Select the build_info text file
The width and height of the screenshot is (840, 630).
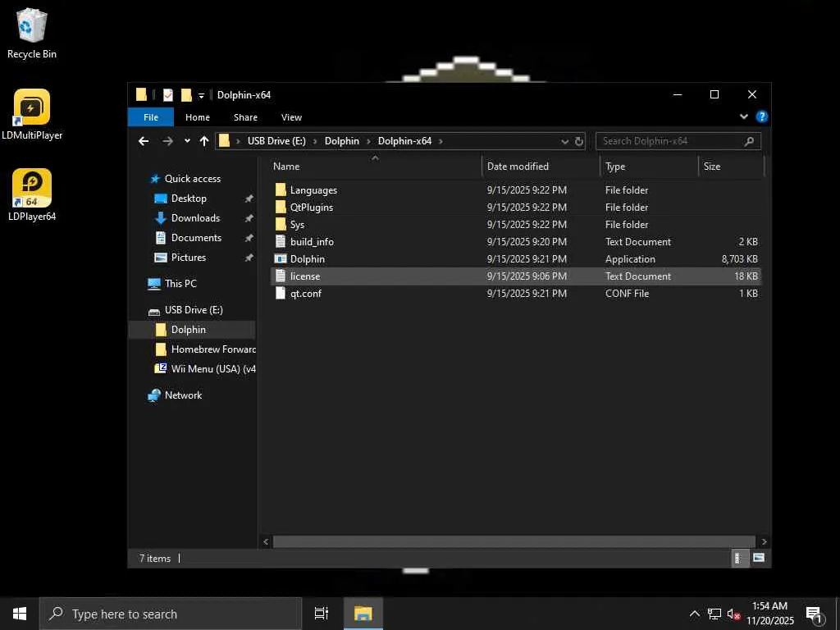pyautogui.click(x=516, y=242)
